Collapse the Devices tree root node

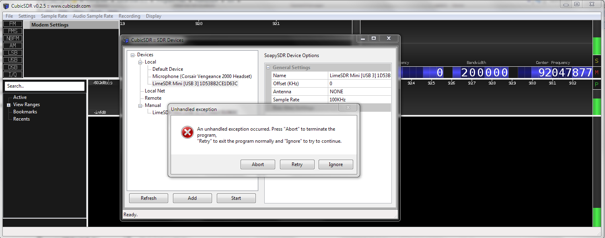point(133,55)
